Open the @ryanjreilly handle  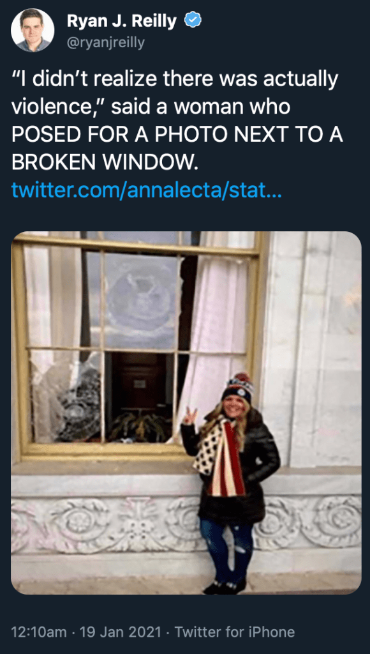[x=105, y=42]
